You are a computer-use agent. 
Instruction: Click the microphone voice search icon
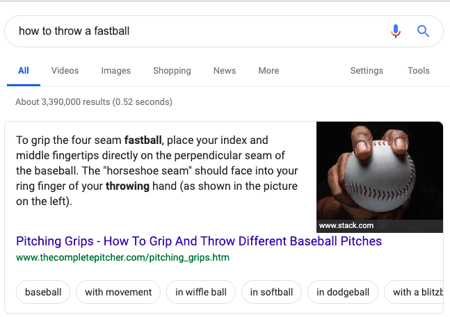click(396, 31)
